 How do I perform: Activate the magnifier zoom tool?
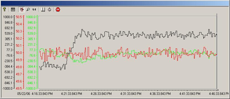click(x=28, y=10)
